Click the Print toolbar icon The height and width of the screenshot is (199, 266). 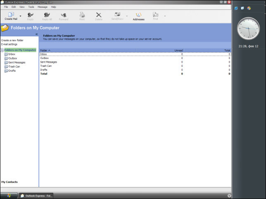tap(82, 15)
